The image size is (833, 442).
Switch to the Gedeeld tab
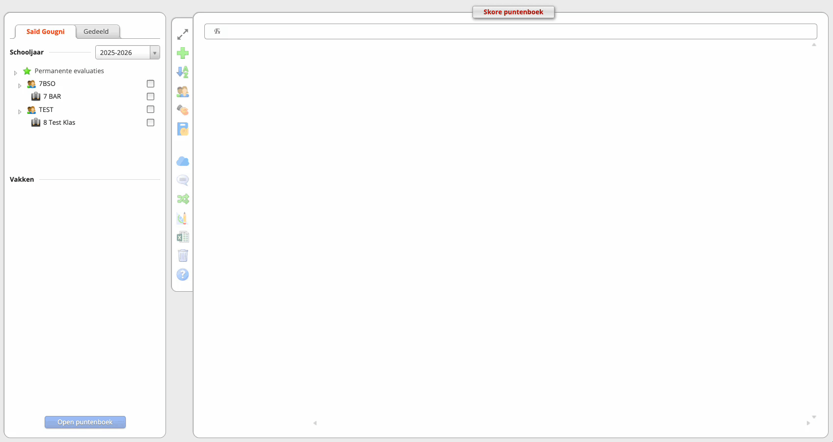[96, 31]
